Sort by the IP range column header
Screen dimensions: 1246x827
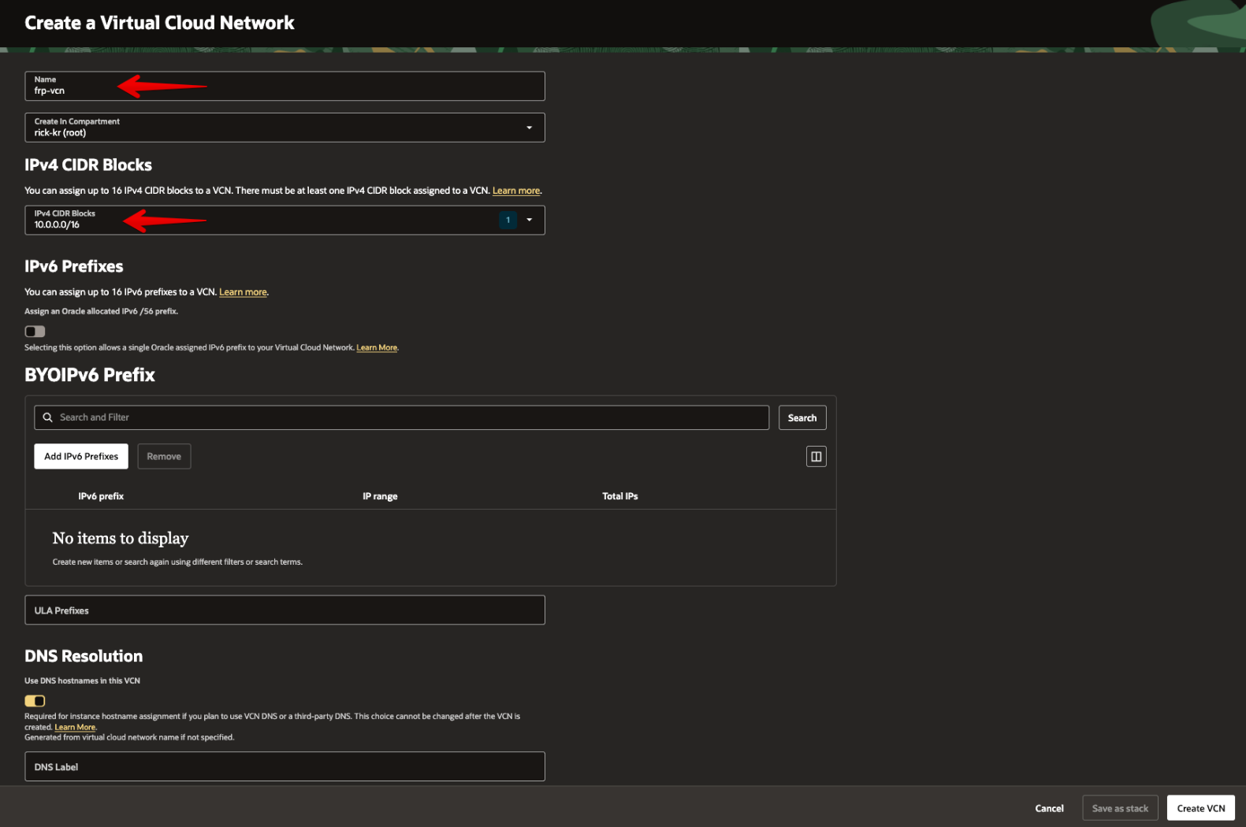click(380, 496)
